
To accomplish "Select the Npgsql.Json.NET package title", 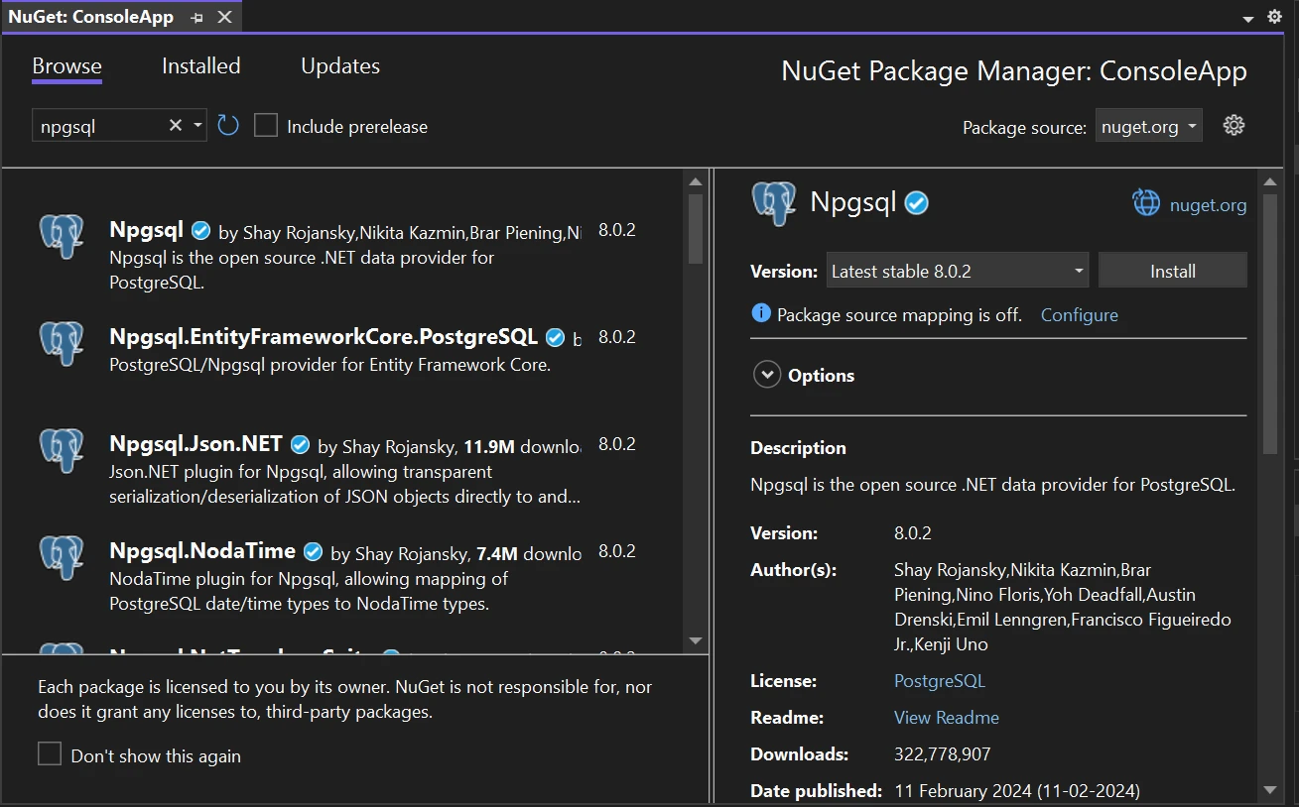I will 195,444.
